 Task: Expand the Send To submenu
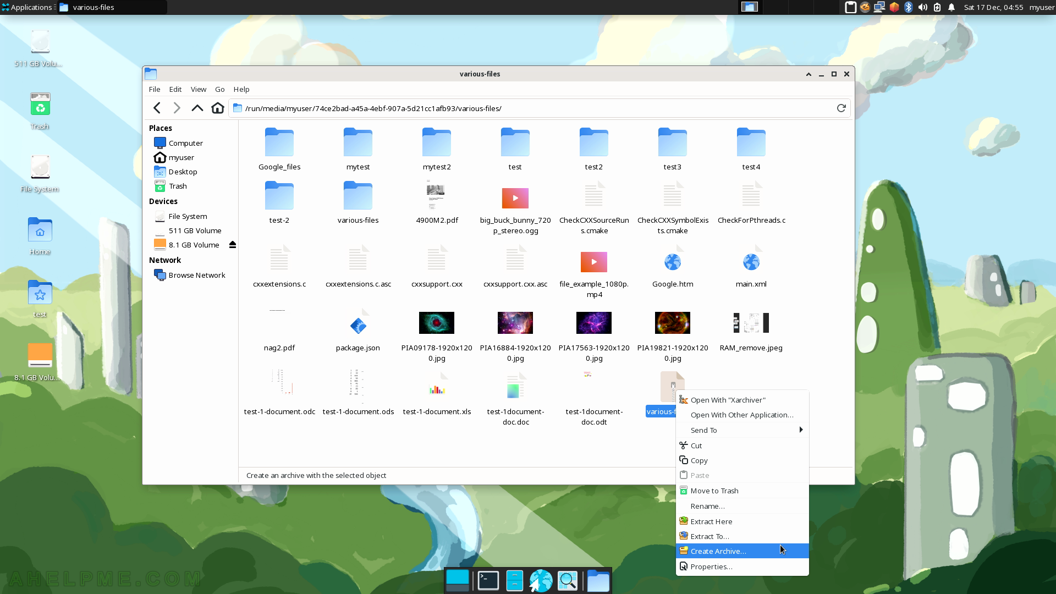(x=742, y=430)
